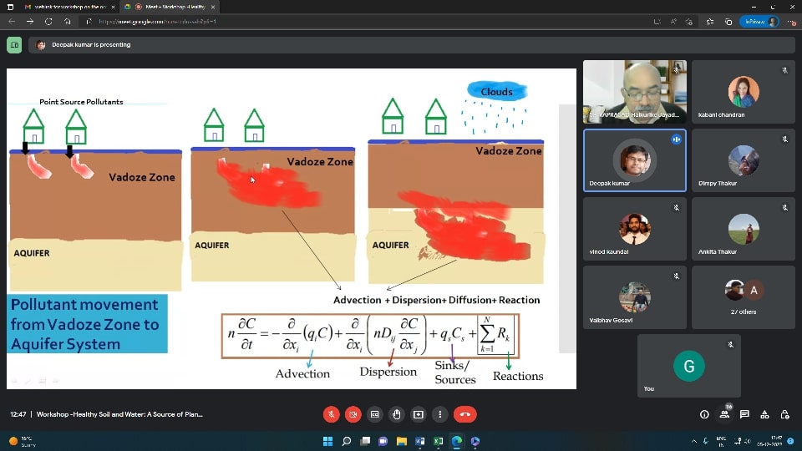Turn on the camera in Meet
802x451 pixels.
tap(353, 414)
